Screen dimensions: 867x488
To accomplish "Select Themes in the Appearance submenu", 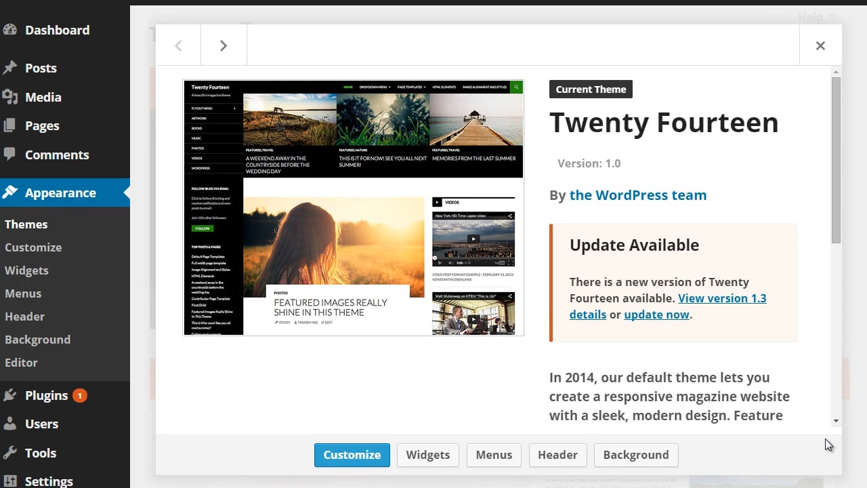I will (x=26, y=224).
